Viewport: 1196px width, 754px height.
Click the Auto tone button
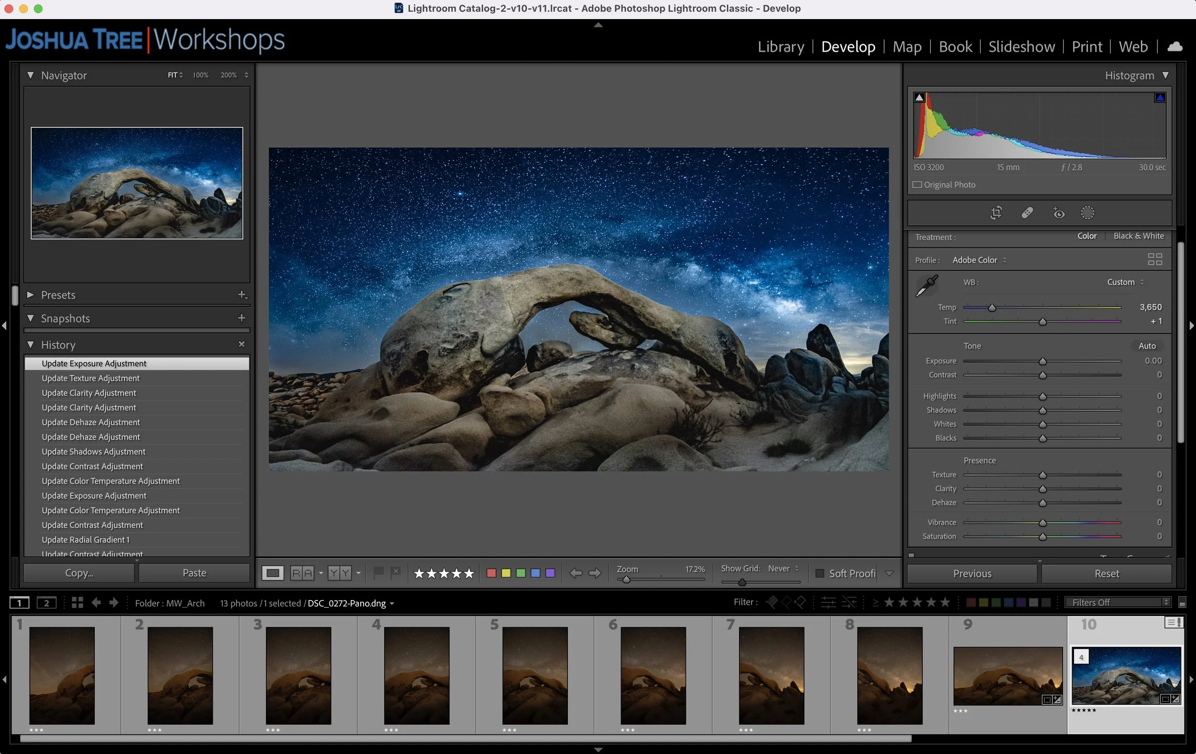1147,346
